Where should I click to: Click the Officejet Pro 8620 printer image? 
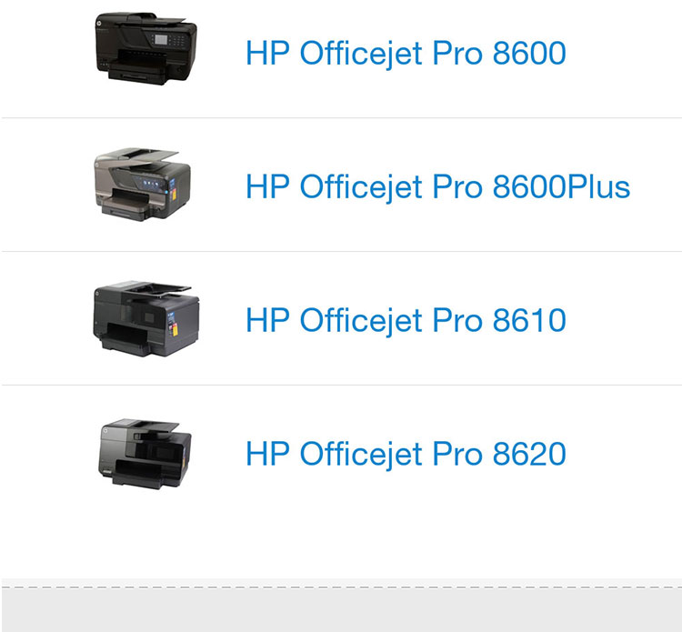[145, 454]
